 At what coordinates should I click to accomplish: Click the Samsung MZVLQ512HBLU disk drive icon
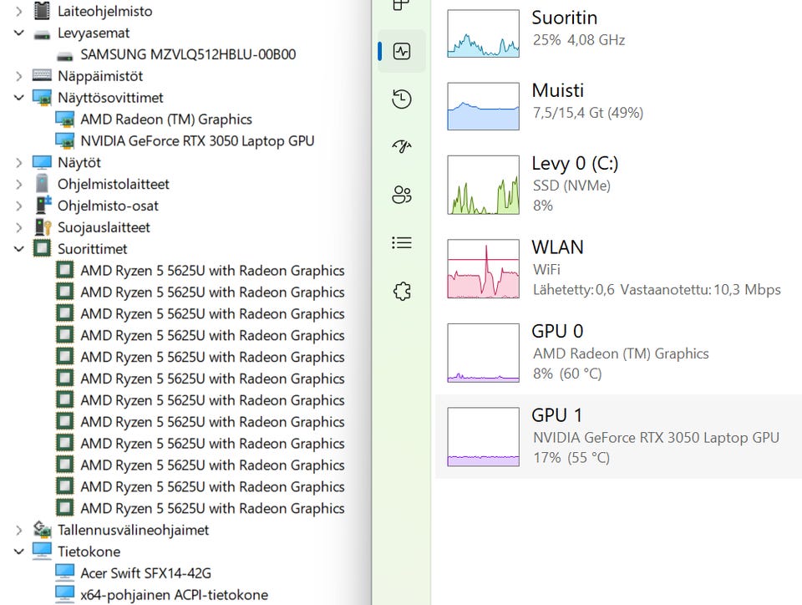tap(65, 54)
